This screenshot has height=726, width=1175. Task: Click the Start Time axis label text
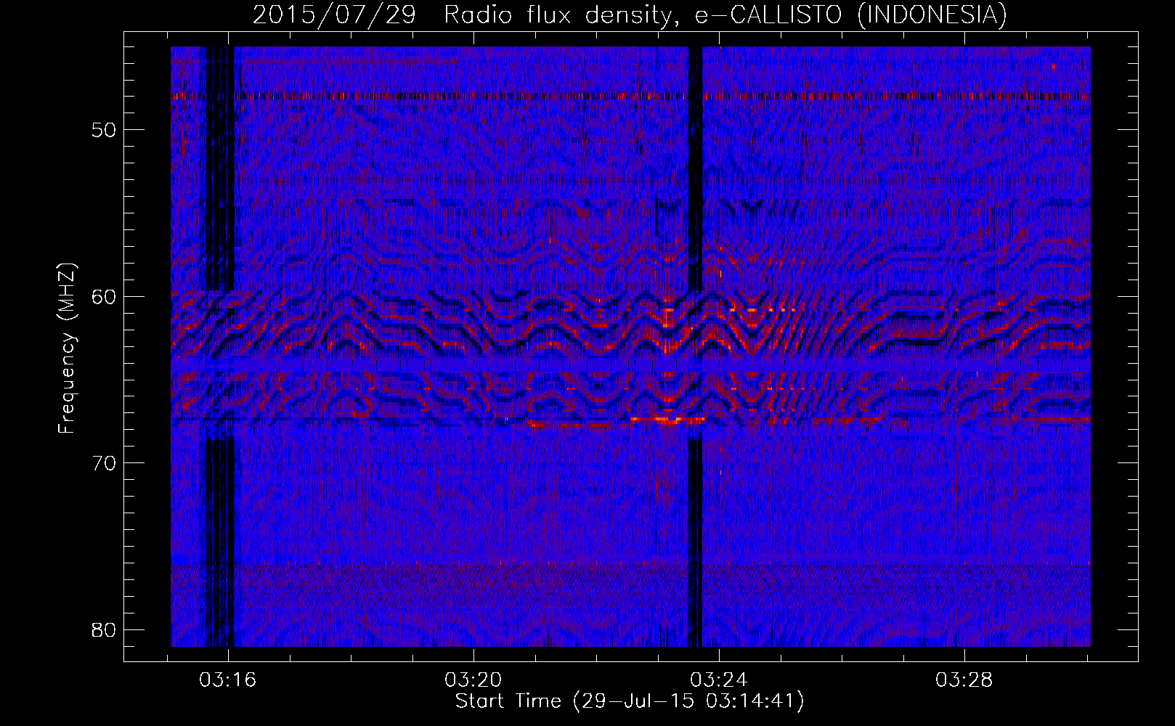pos(630,701)
